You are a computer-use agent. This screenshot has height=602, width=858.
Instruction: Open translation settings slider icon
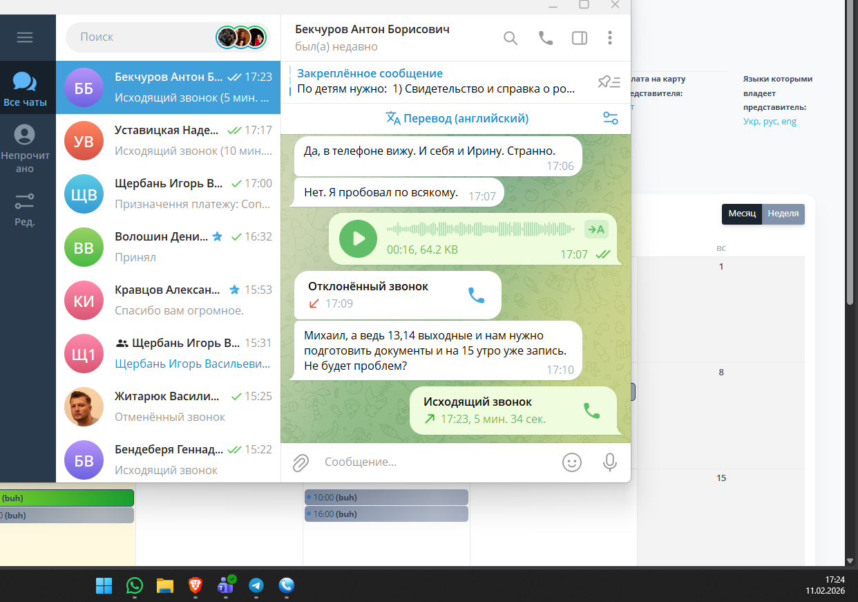click(x=611, y=118)
